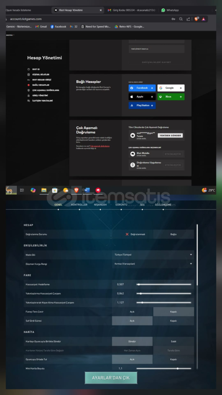This screenshot has height=395, width=222.
Task: Switch to the NİŞANGAH settings tab
Action: click(x=100, y=205)
